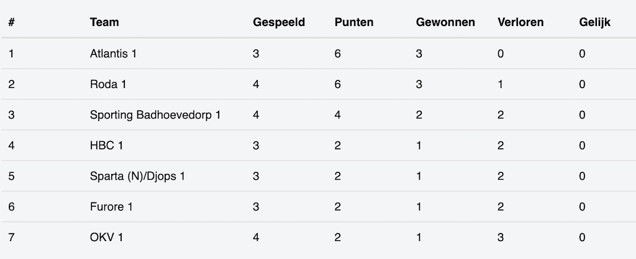This screenshot has height=259, width=636.
Task: Select the Furore 1 team name
Action: [x=111, y=207]
